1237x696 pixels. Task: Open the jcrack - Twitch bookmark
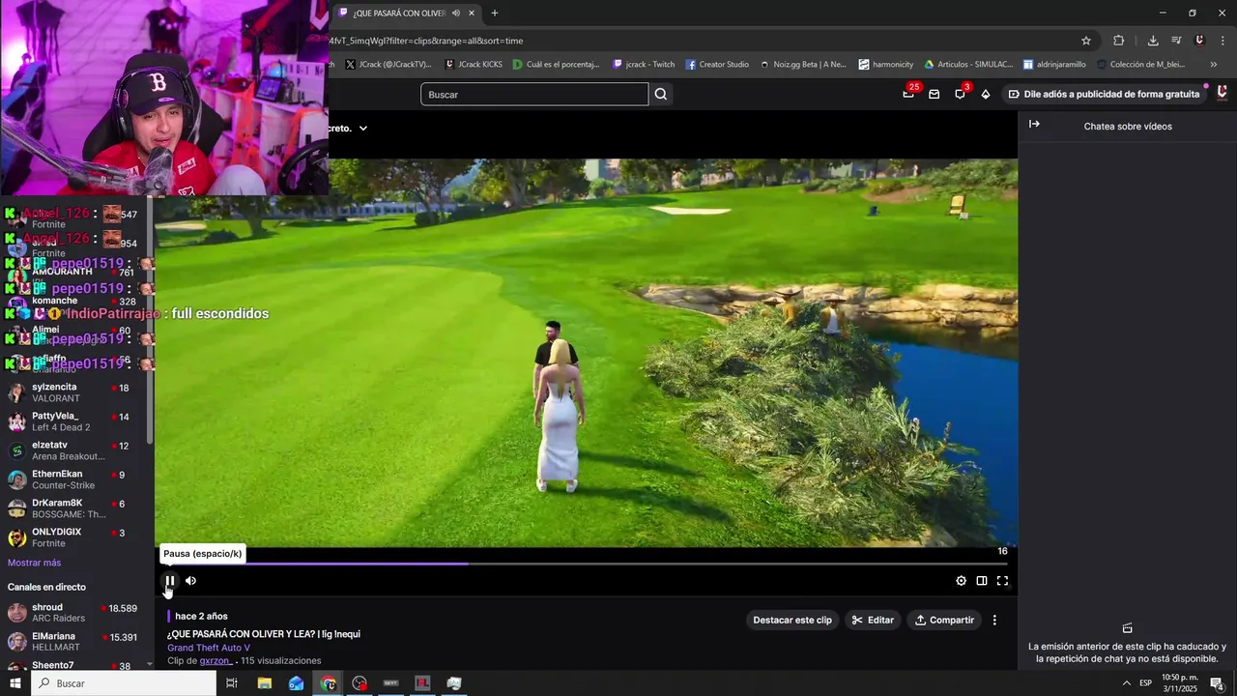coord(644,65)
